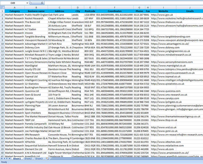The image size is (203, 164).
Task: Select the 153 Friar St address cell
Action: click(x=60, y=95)
